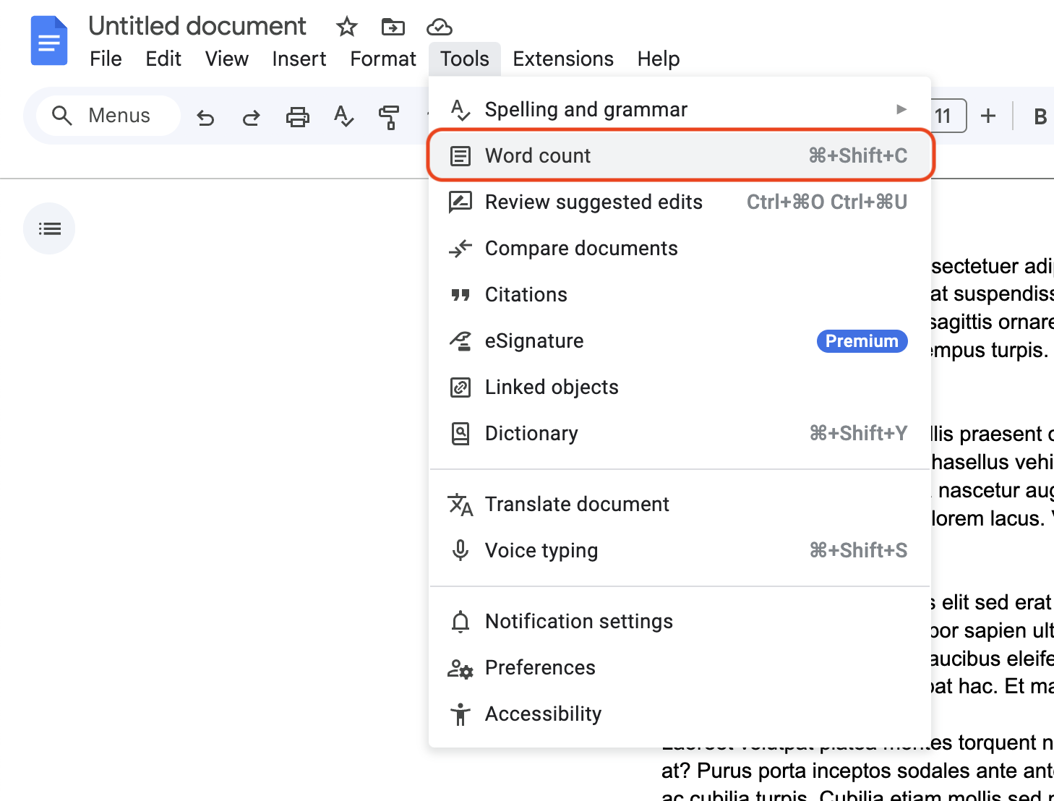
Task: Click the Accessibility figure icon
Action: pyautogui.click(x=460, y=714)
